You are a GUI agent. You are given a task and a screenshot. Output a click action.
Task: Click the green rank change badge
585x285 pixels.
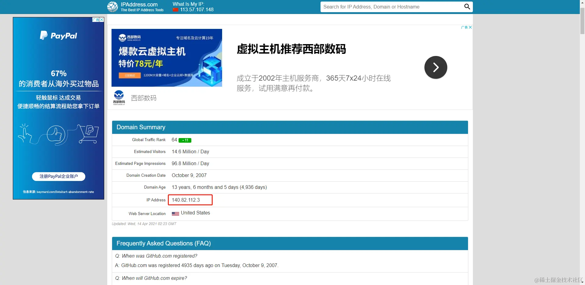click(185, 140)
